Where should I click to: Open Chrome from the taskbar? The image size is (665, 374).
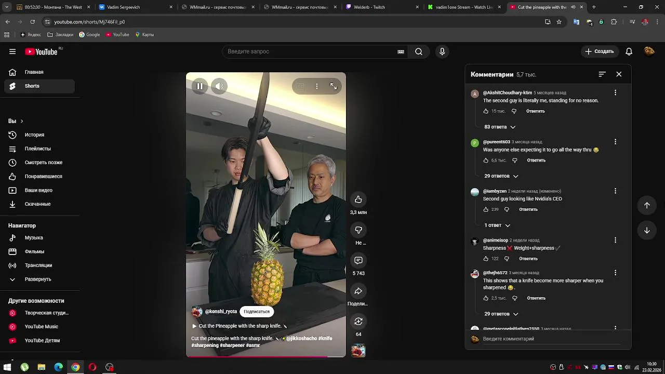tap(75, 367)
